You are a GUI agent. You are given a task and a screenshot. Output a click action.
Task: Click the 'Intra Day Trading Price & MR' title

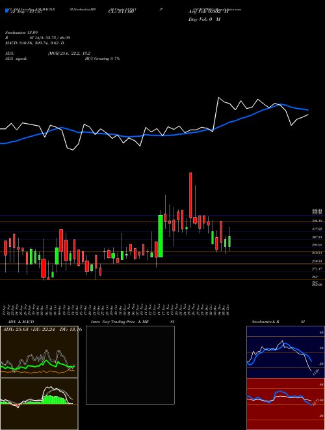(120, 322)
